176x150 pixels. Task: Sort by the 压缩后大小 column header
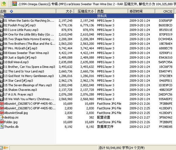(x=85, y=11)
